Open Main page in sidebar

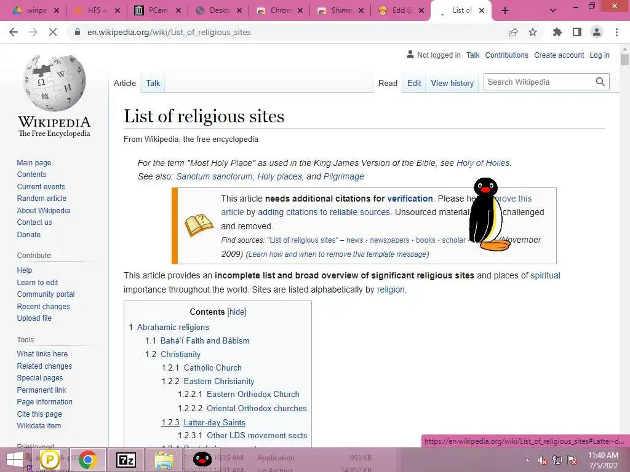34,162
